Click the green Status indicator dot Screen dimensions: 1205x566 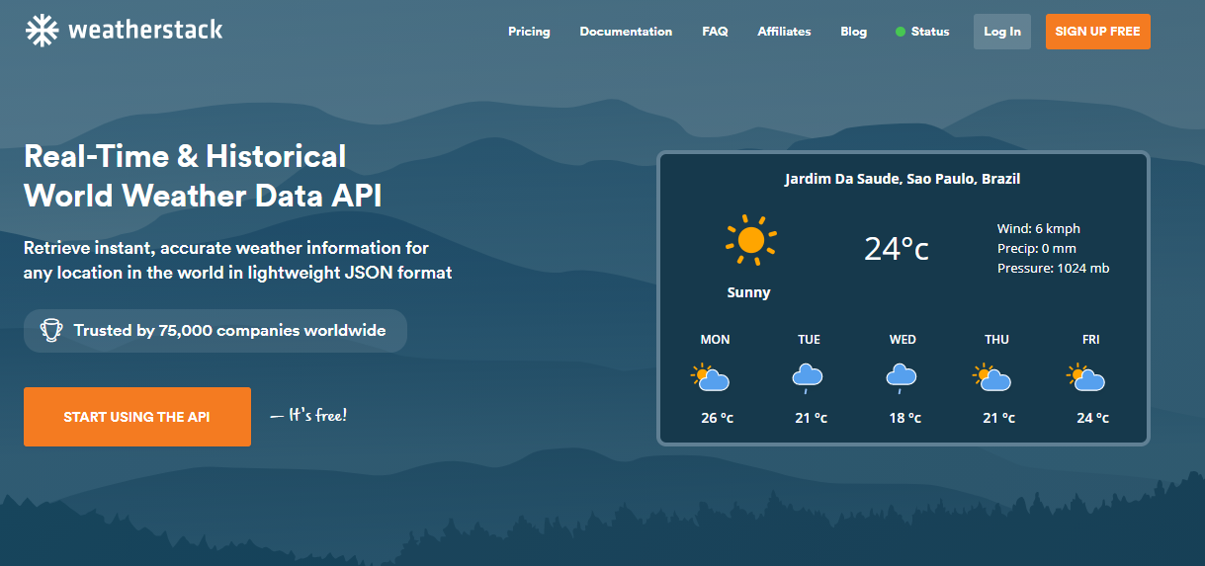click(900, 32)
